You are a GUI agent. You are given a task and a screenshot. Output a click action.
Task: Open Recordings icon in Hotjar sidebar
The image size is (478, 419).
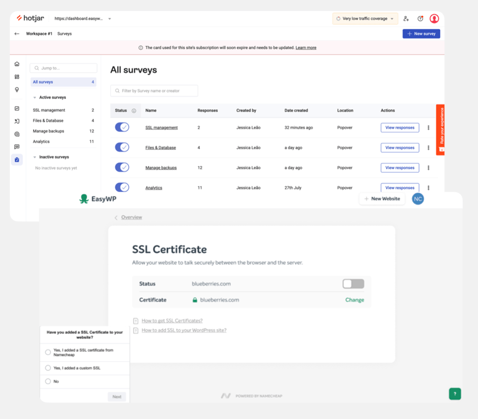tap(17, 134)
